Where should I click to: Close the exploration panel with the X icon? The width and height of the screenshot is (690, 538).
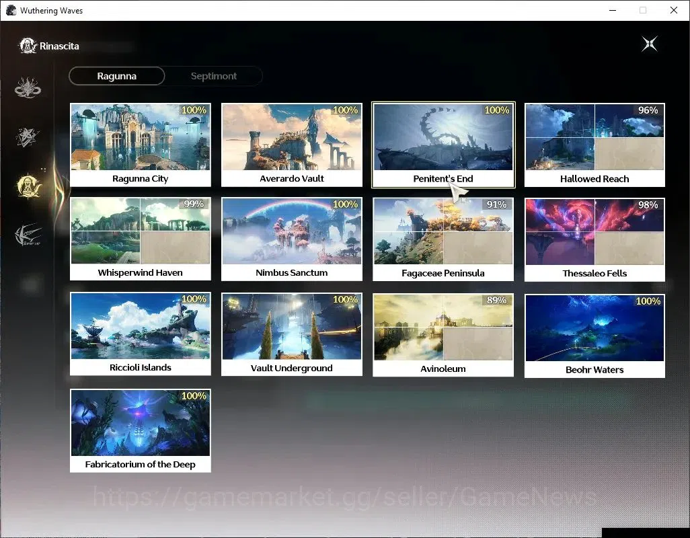[x=650, y=44]
